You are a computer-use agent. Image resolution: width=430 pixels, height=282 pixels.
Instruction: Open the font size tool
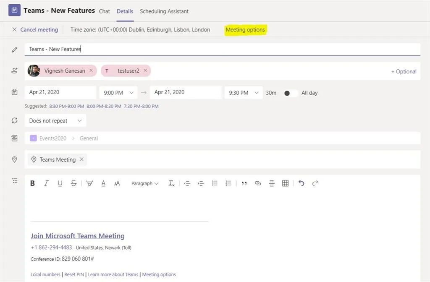[117, 183]
